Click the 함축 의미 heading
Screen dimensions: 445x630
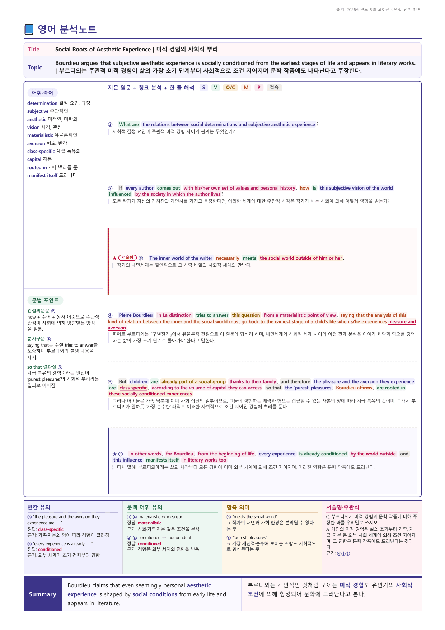point(238,507)
